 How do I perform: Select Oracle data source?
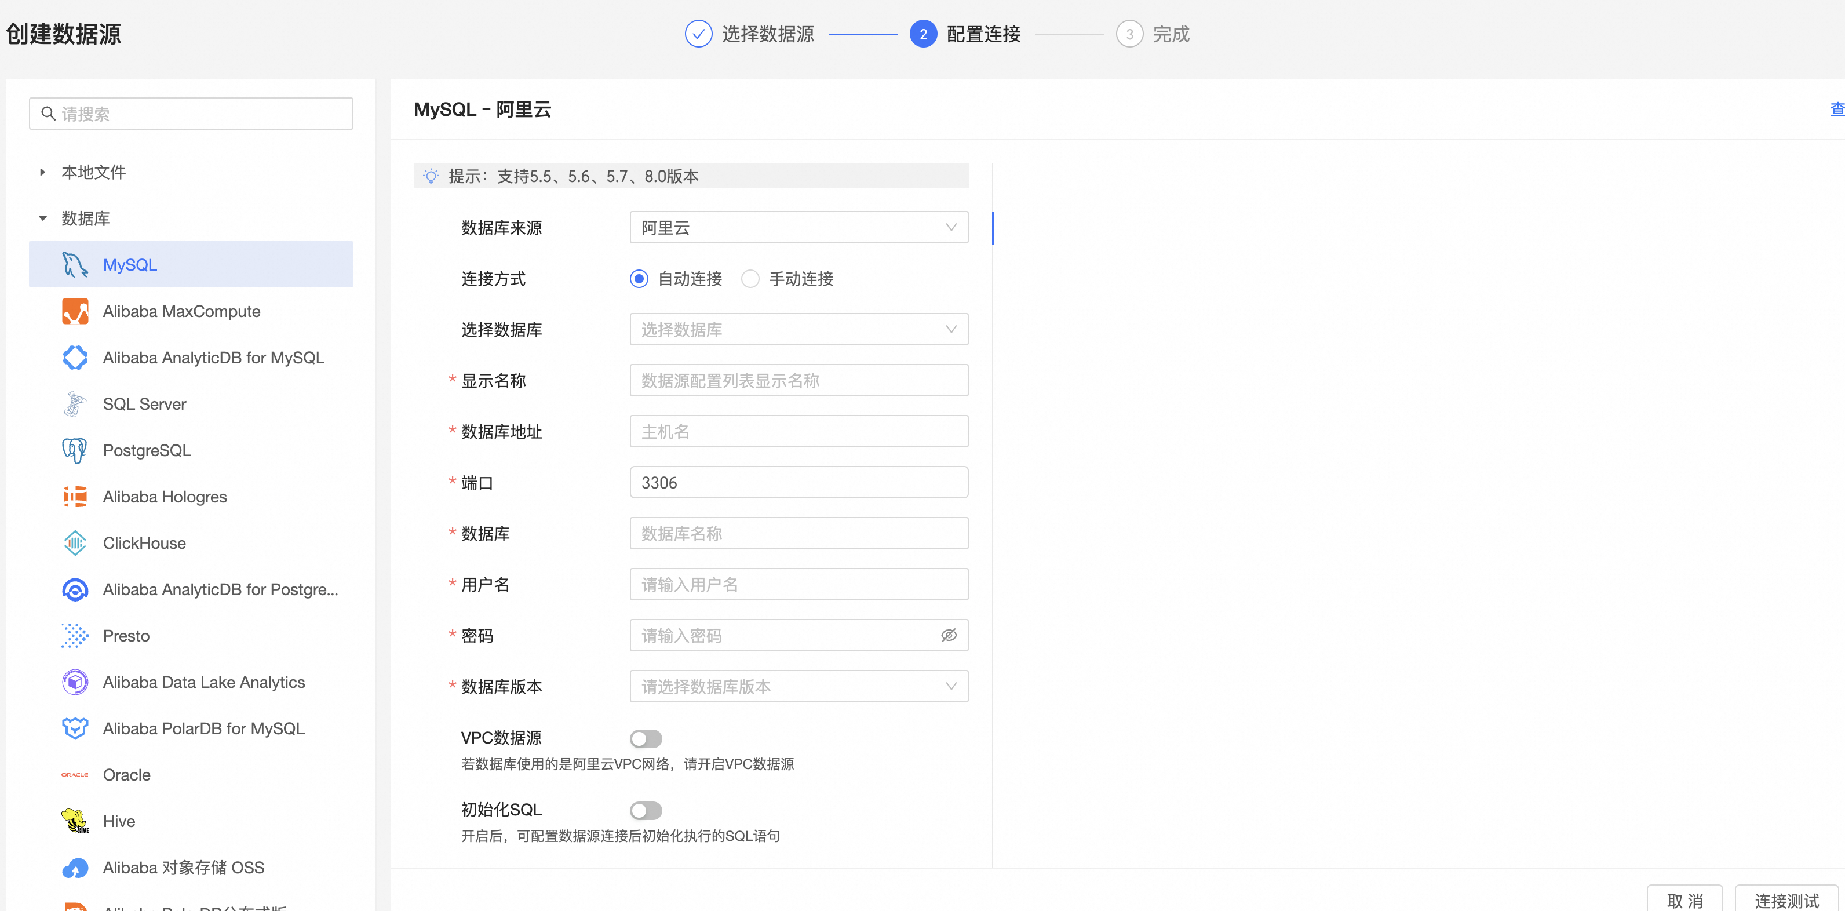[191, 775]
